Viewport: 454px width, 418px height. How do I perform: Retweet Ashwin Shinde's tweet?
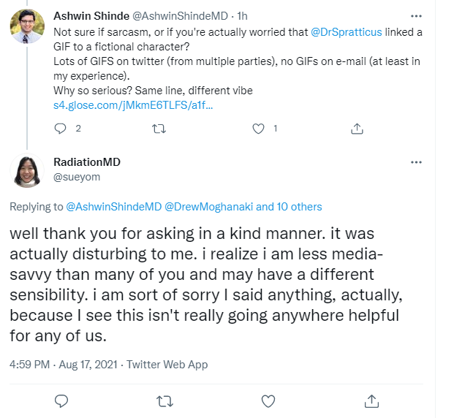click(159, 128)
